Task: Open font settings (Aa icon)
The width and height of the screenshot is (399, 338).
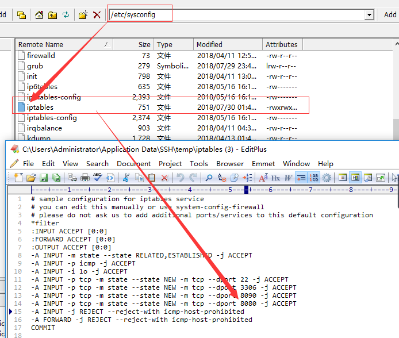Action: tap(263, 178)
